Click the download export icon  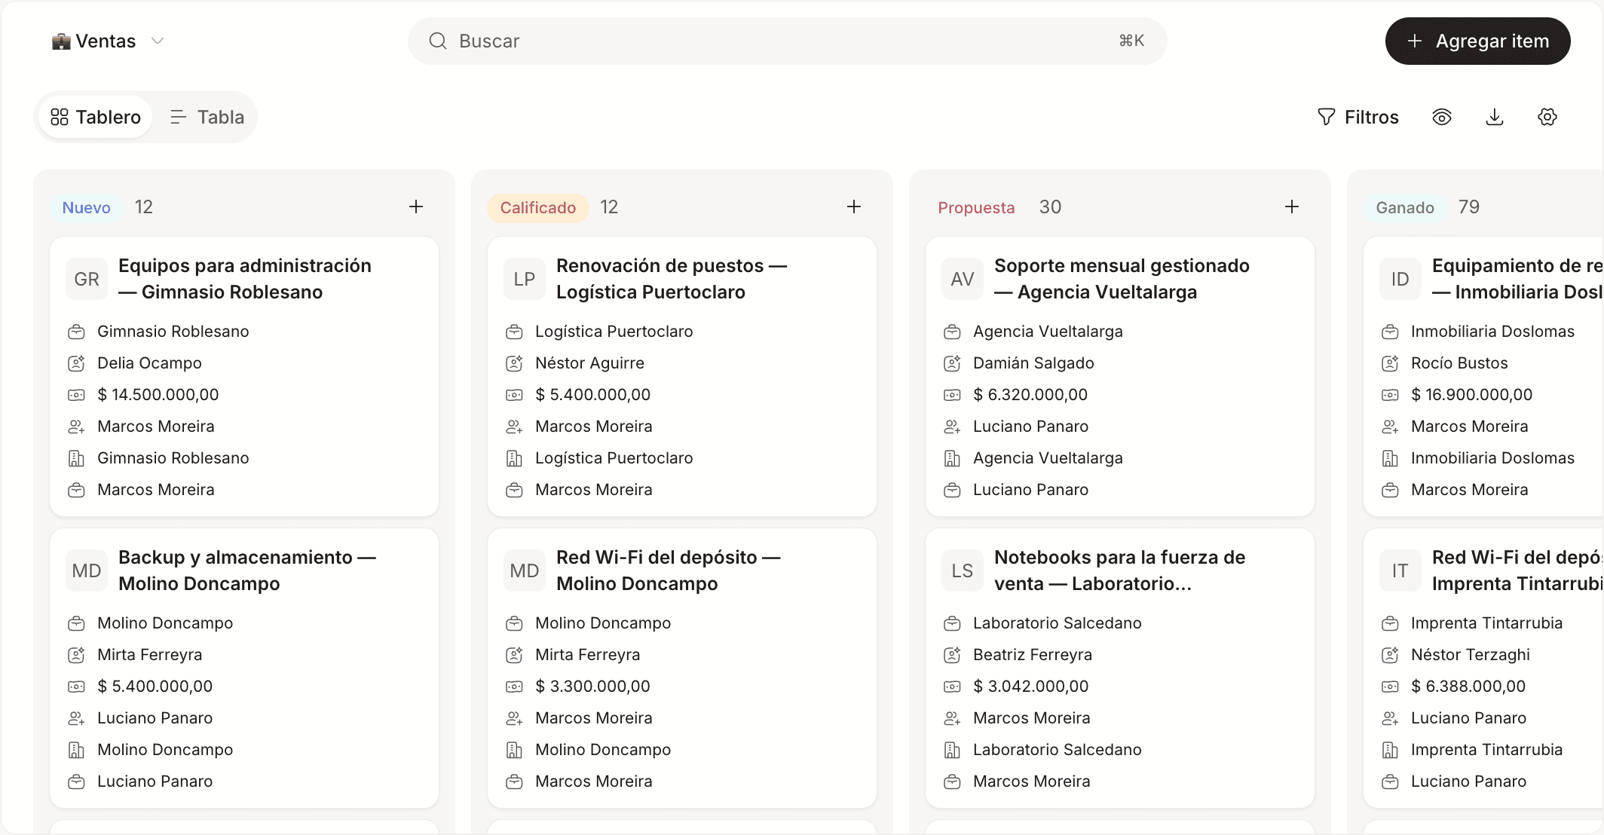[1495, 117]
